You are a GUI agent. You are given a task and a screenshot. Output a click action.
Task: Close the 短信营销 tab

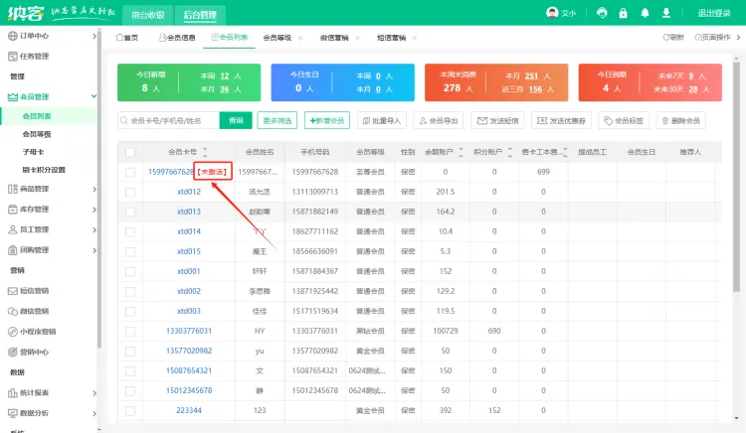(415, 38)
